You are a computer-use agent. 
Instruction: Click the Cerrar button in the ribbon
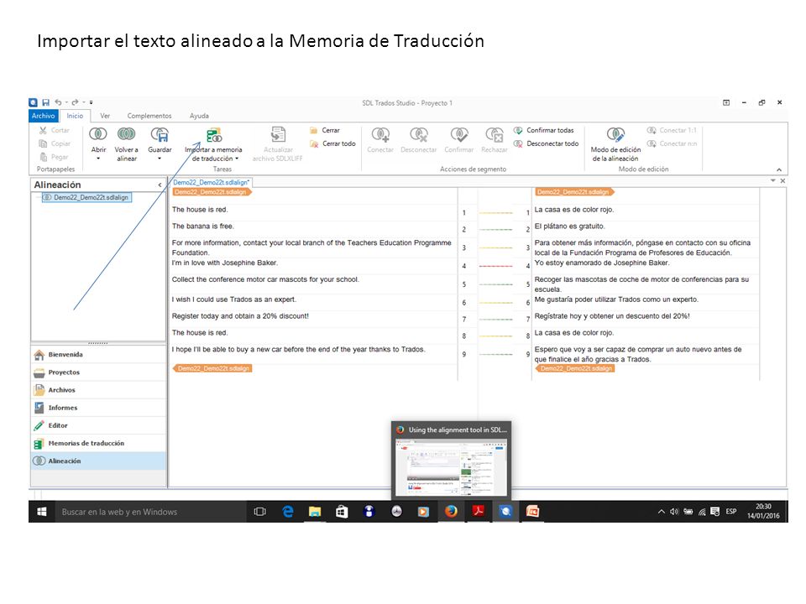(x=325, y=131)
